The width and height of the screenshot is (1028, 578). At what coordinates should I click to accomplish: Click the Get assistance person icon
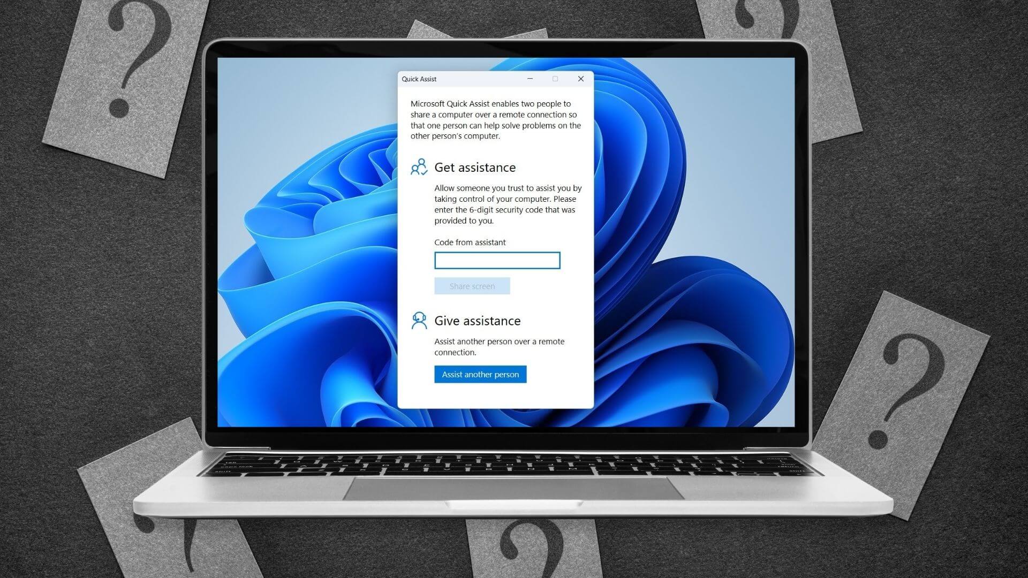(418, 166)
